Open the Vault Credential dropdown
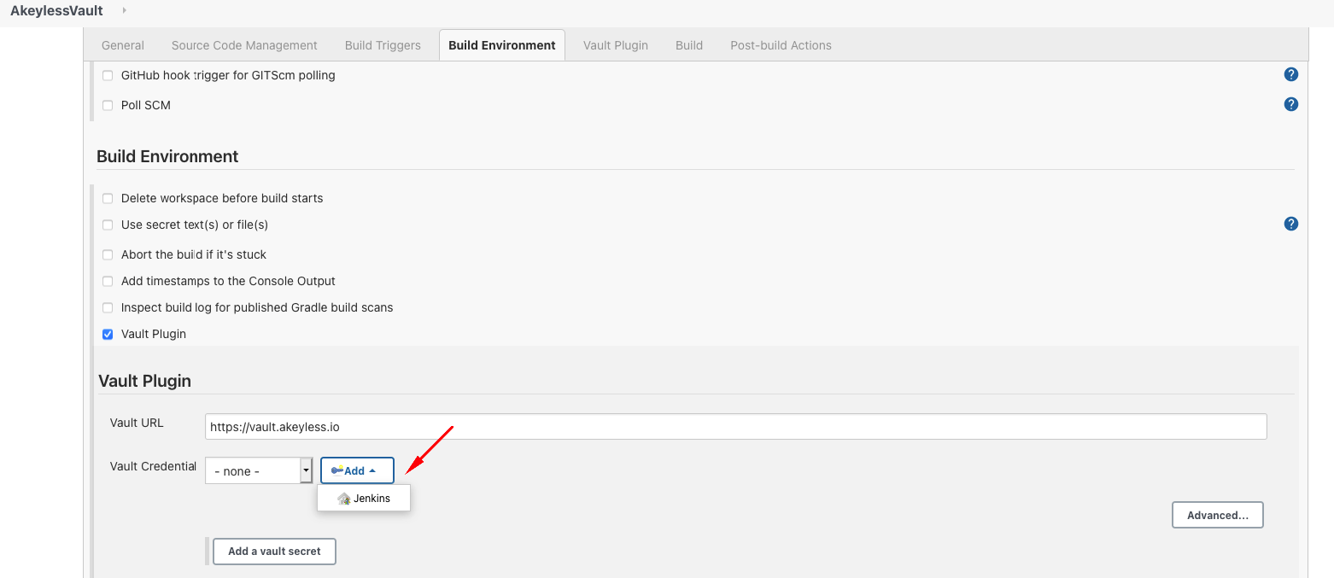This screenshot has height=578, width=1334. (x=259, y=470)
